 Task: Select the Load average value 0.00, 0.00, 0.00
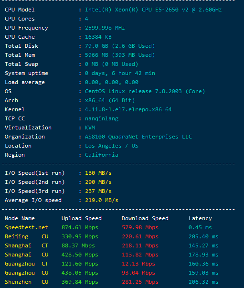tap(111, 82)
